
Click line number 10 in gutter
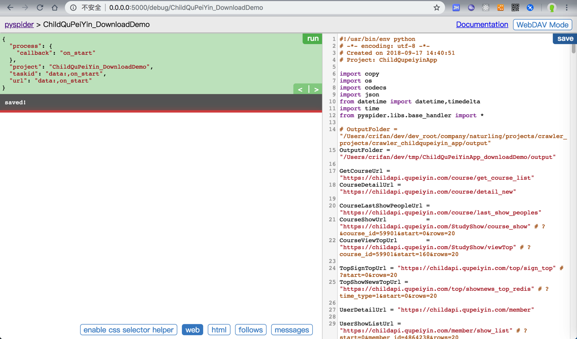click(x=332, y=101)
